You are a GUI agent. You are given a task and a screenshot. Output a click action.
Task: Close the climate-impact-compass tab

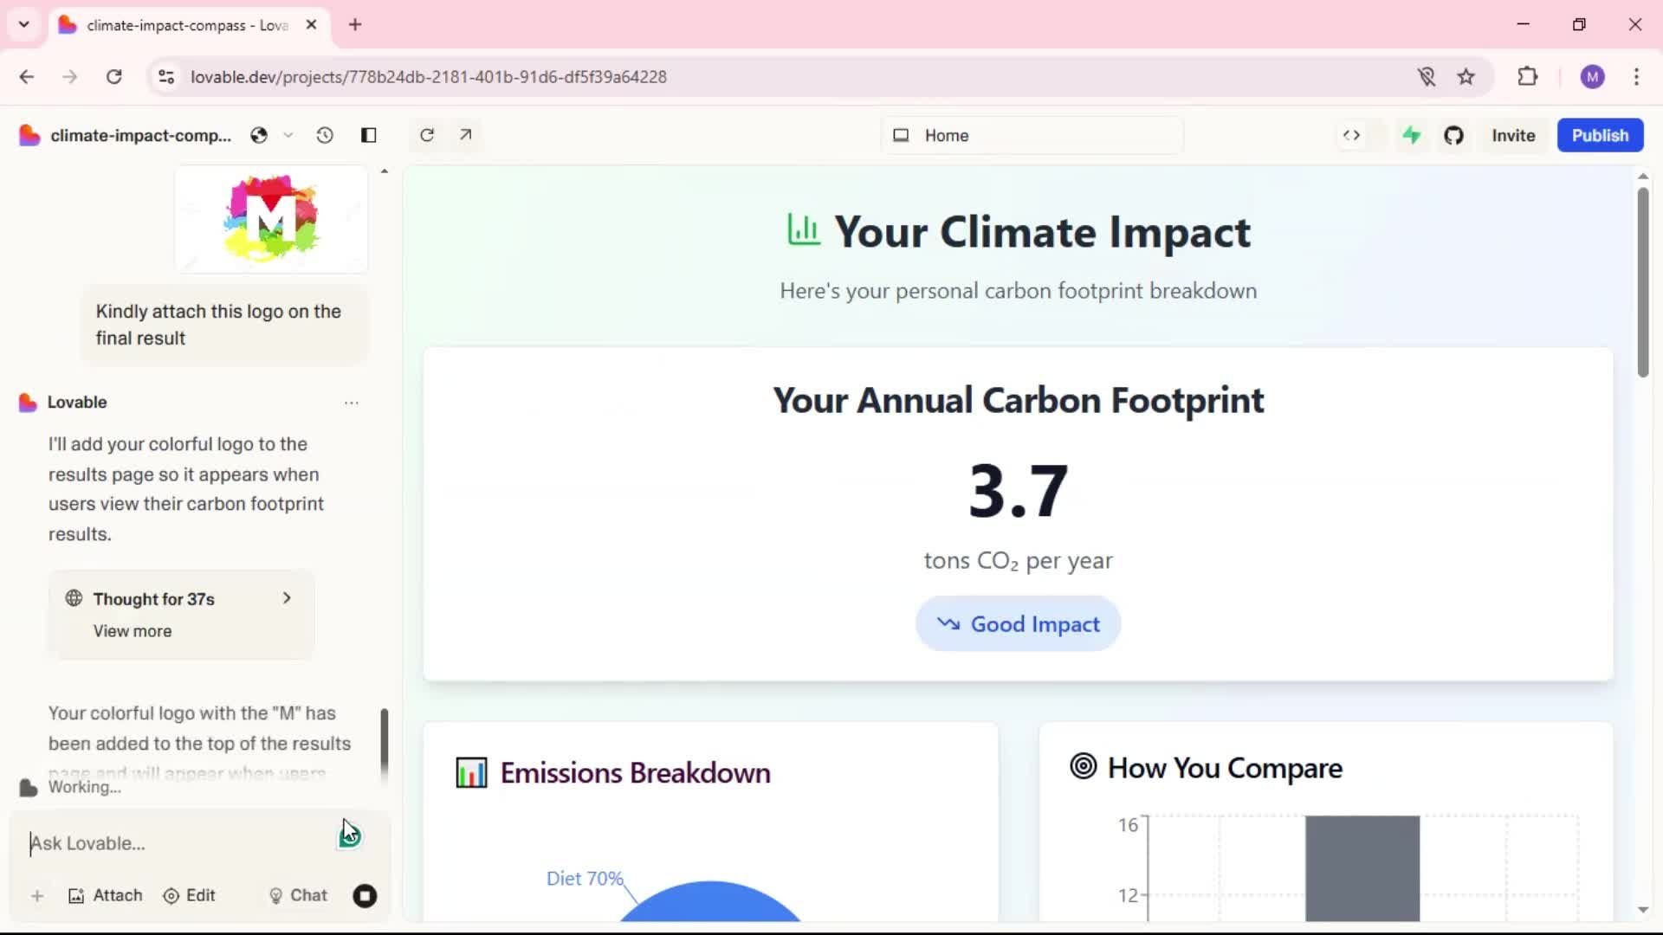tap(312, 25)
